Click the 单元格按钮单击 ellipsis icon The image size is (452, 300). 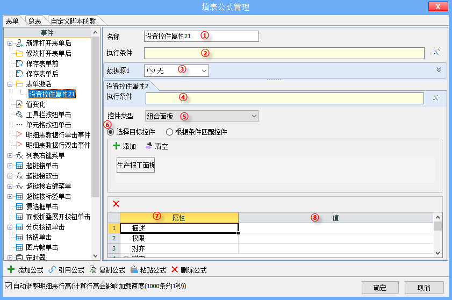pos(19,125)
